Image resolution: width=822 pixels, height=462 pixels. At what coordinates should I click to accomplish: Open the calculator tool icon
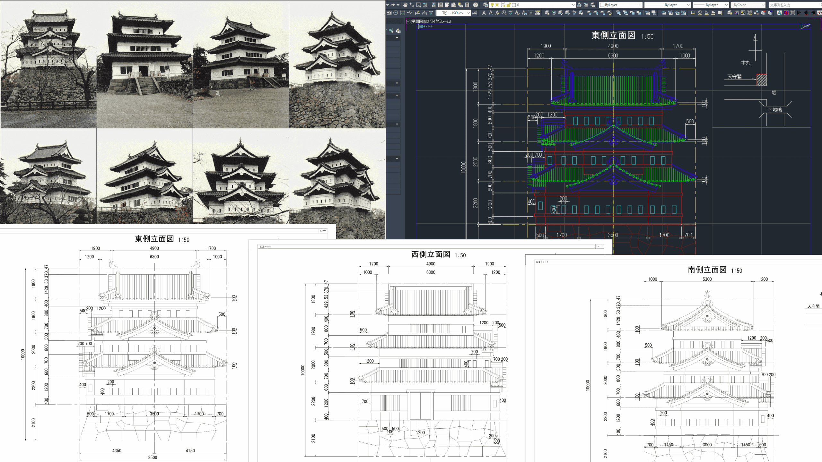pos(467,5)
